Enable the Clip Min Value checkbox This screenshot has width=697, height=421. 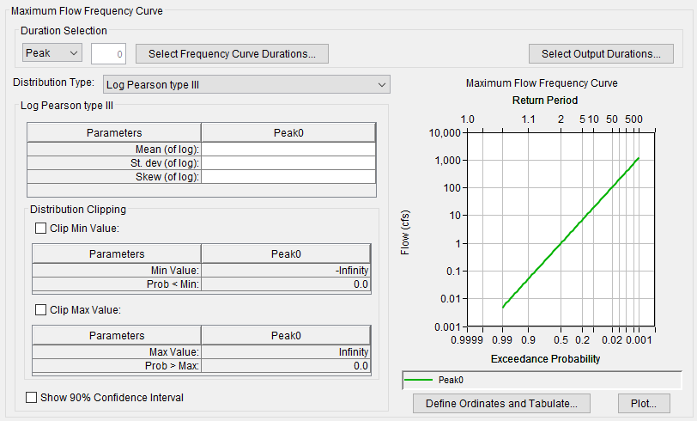pyautogui.click(x=41, y=229)
